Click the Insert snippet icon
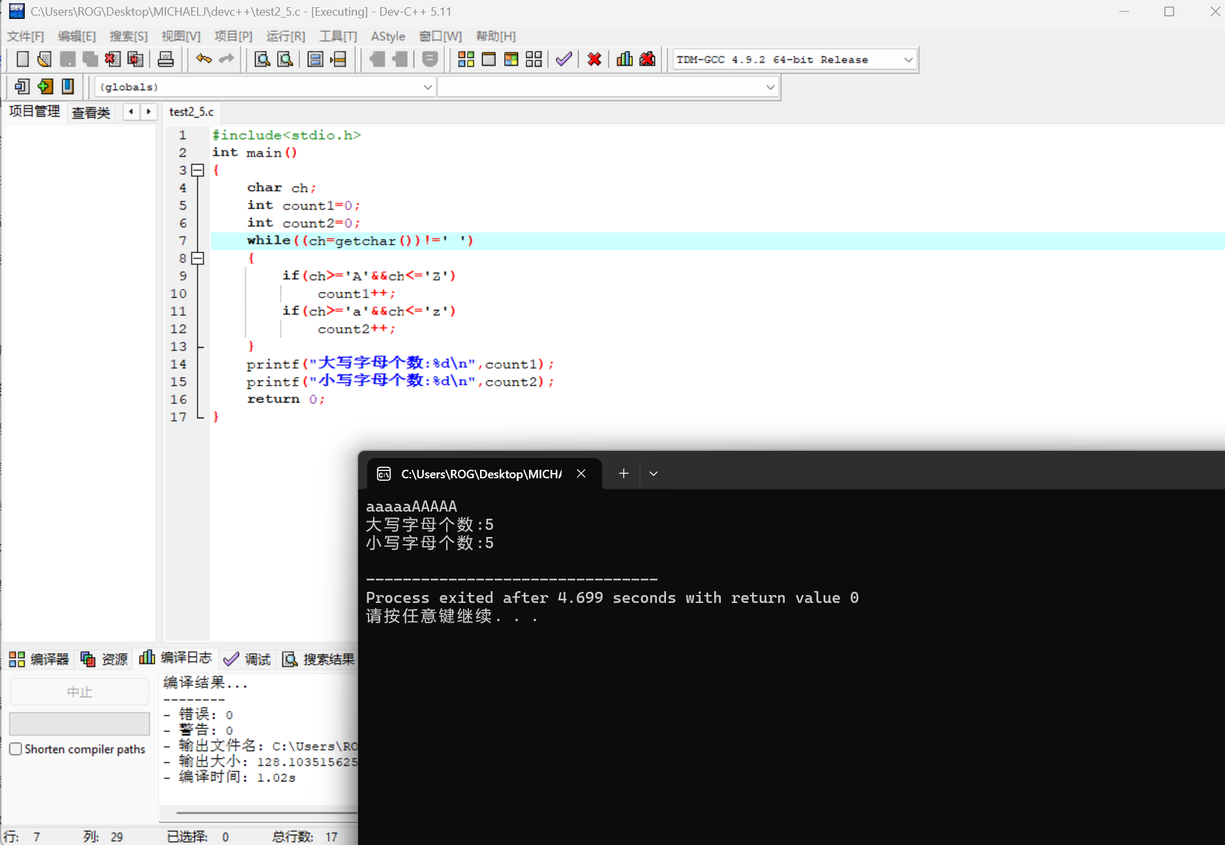This screenshot has height=845, width=1225. pyautogui.click(x=22, y=86)
